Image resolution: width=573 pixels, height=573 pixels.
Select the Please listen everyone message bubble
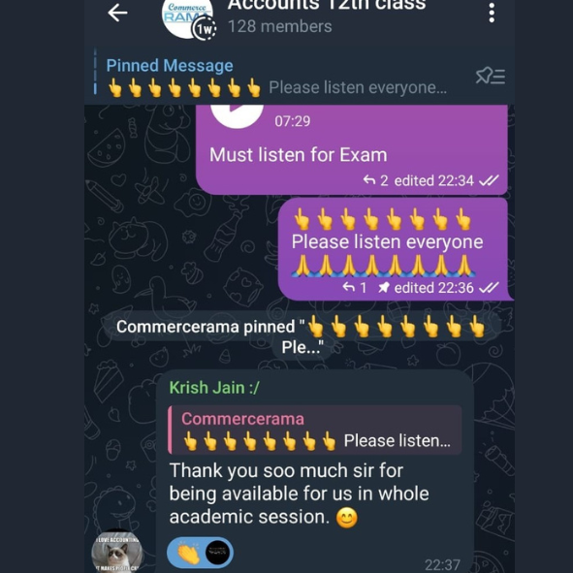[394, 249]
